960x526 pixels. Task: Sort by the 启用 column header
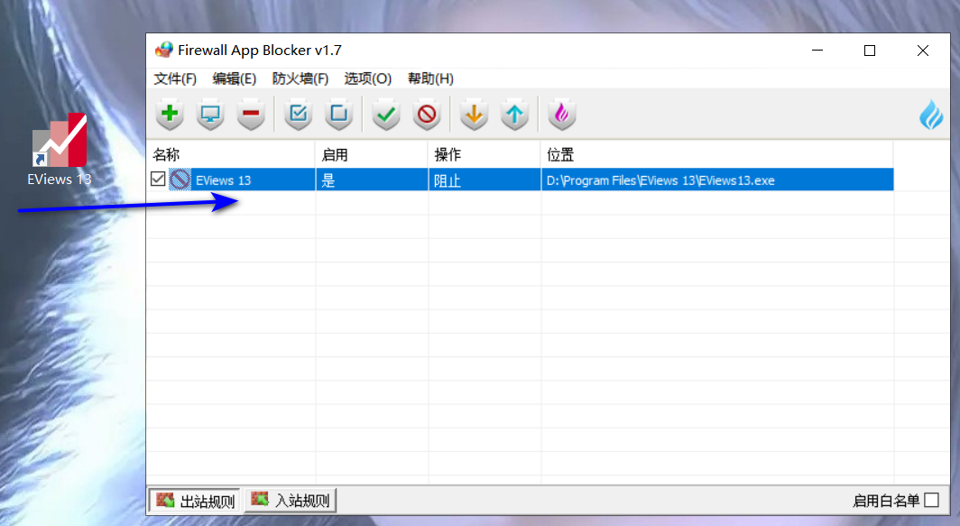click(372, 154)
